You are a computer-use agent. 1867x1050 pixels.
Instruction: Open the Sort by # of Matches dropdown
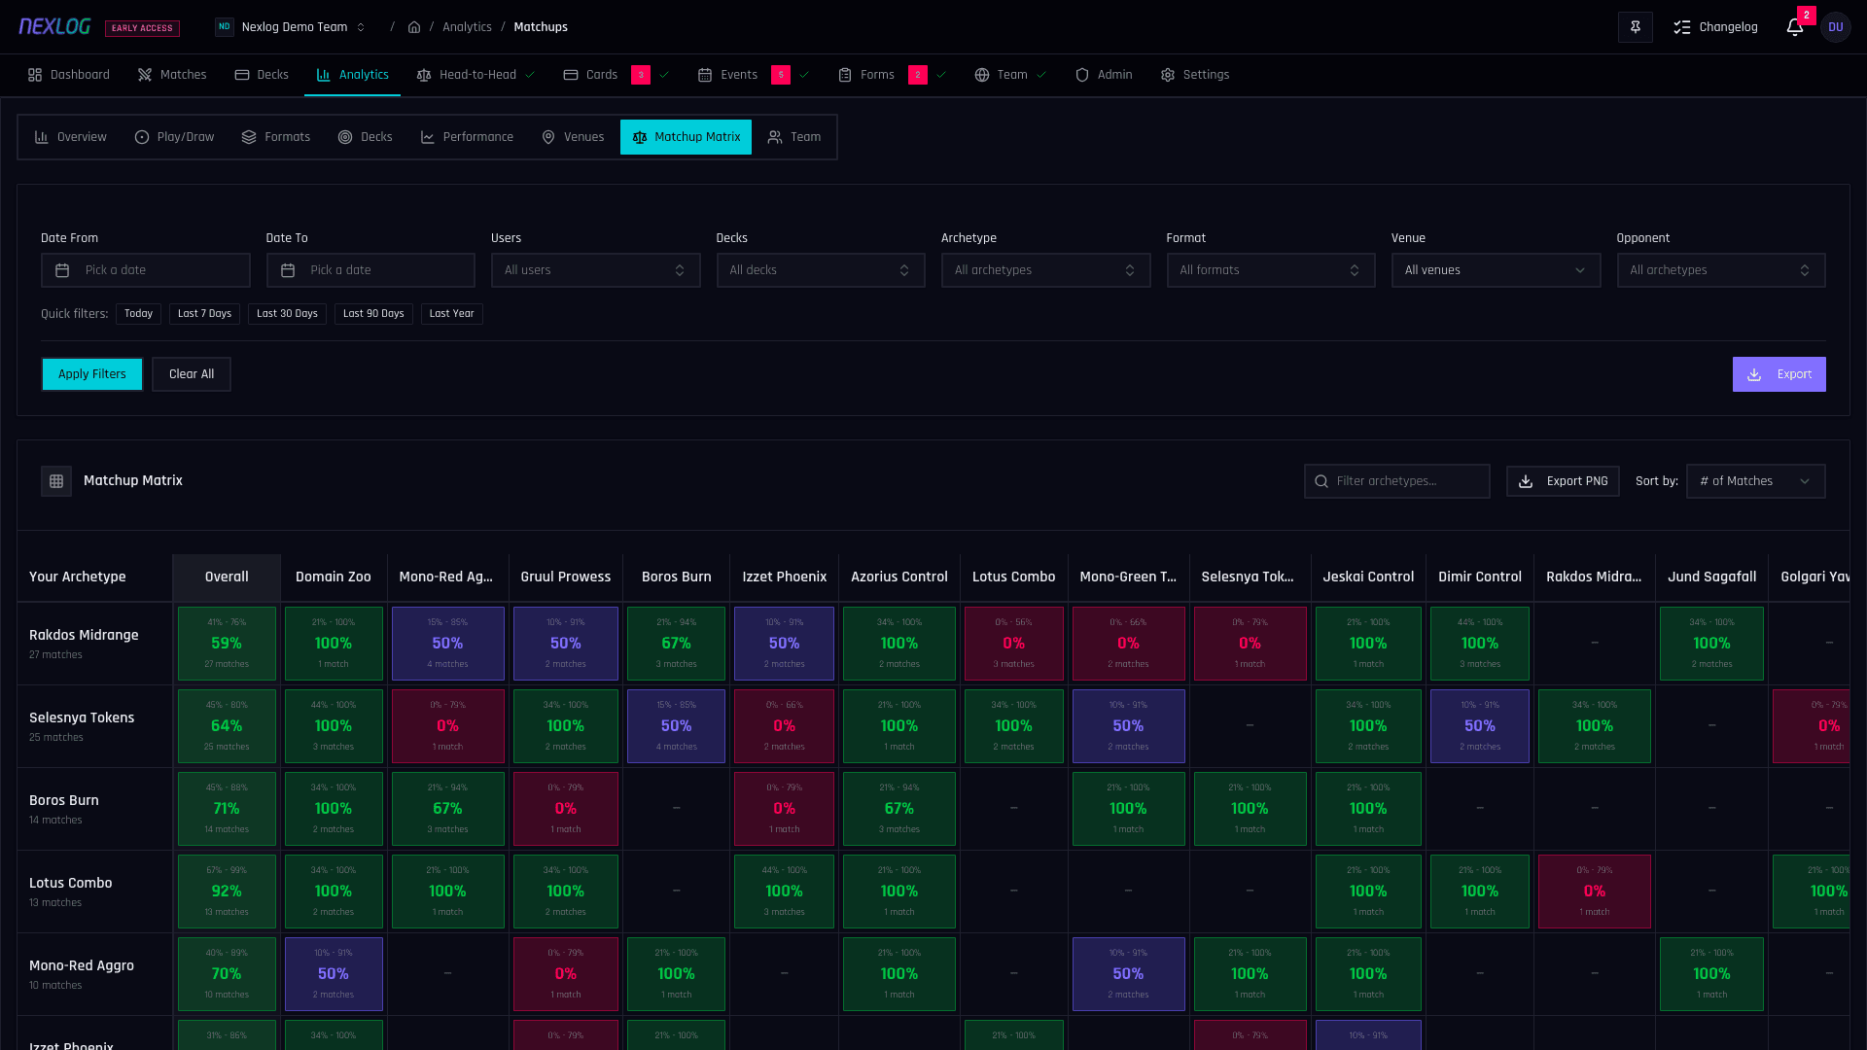[x=1756, y=481]
